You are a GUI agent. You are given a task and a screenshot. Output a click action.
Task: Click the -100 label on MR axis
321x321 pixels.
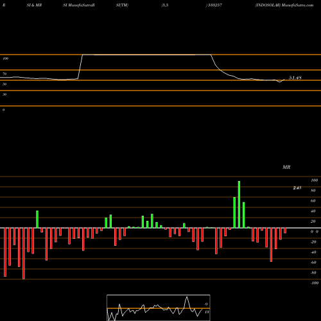[315, 283]
